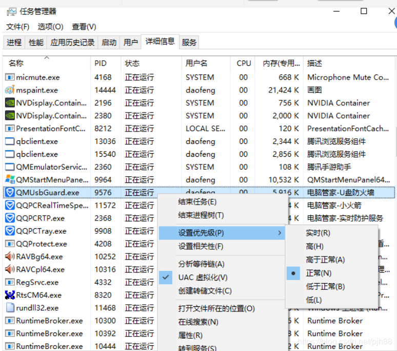This screenshot has width=397, height=351.
Task: Click the RAVBg64.exe speaker icon
Action: tap(10, 256)
